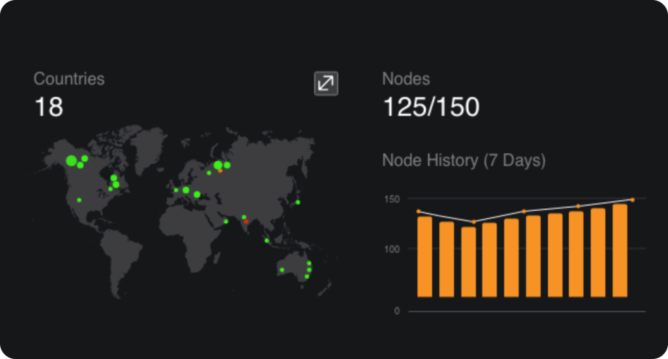Click the green node in Western Australia
The image size is (668, 359).
pyautogui.click(x=282, y=270)
